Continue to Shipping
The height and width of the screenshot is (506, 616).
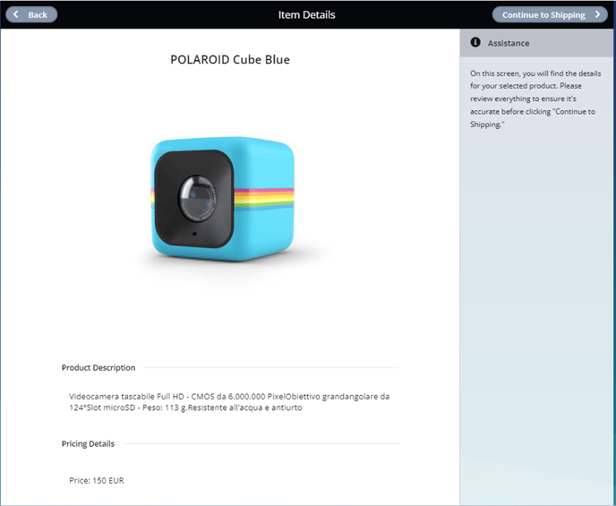tap(550, 14)
